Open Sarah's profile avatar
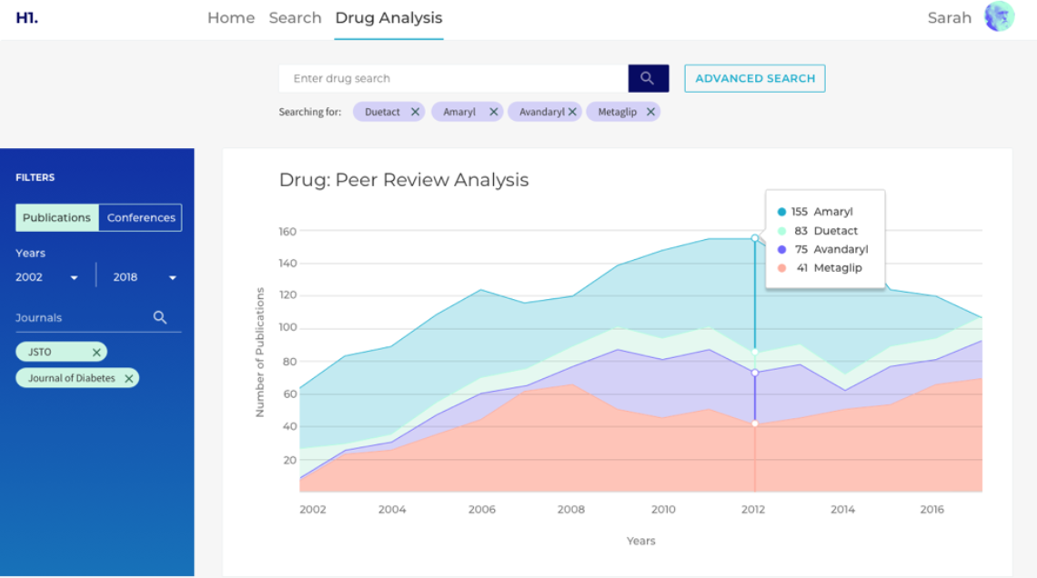 pyautogui.click(x=1000, y=17)
